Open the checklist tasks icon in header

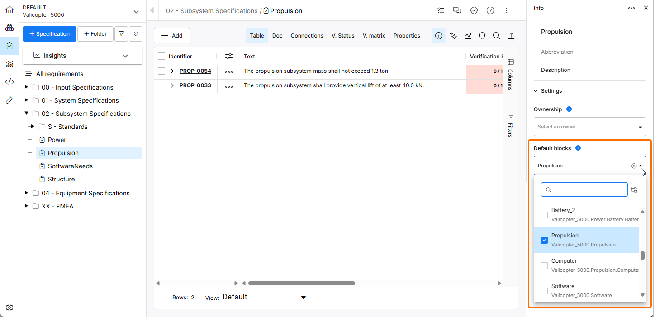(x=441, y=10)
